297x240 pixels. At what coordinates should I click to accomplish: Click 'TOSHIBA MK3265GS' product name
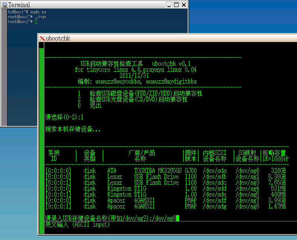tap(158, 171)
